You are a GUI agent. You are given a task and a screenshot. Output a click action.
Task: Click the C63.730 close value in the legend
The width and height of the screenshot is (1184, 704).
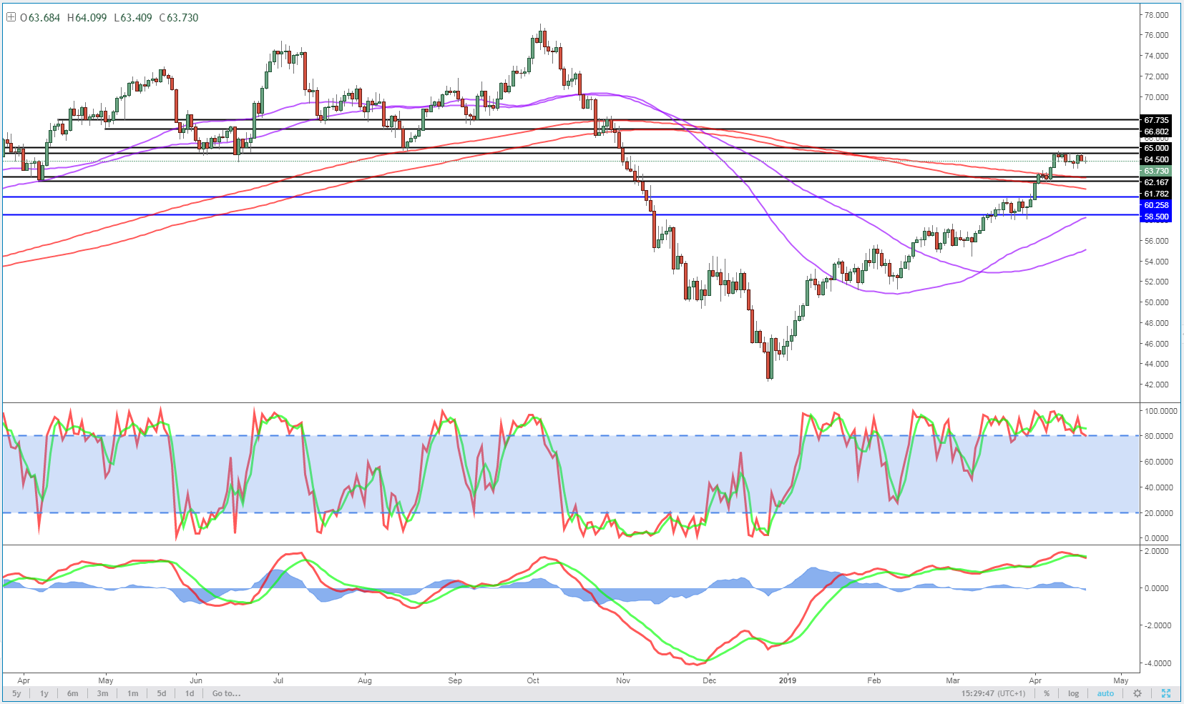pyautogui.click(x=179, y=17)
